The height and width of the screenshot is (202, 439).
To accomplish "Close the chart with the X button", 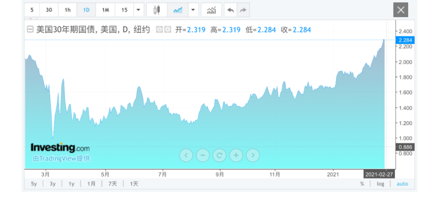I will coord(401,10).
